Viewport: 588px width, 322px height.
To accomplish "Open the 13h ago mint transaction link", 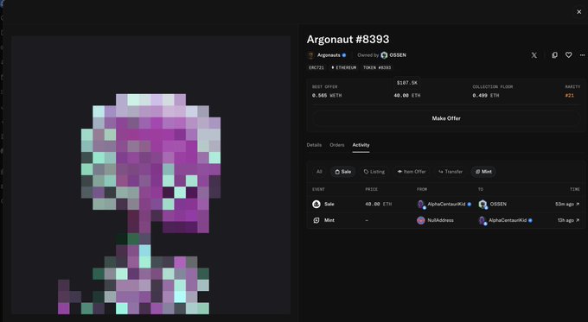I will pyautogui.click(x=568, y=220).
